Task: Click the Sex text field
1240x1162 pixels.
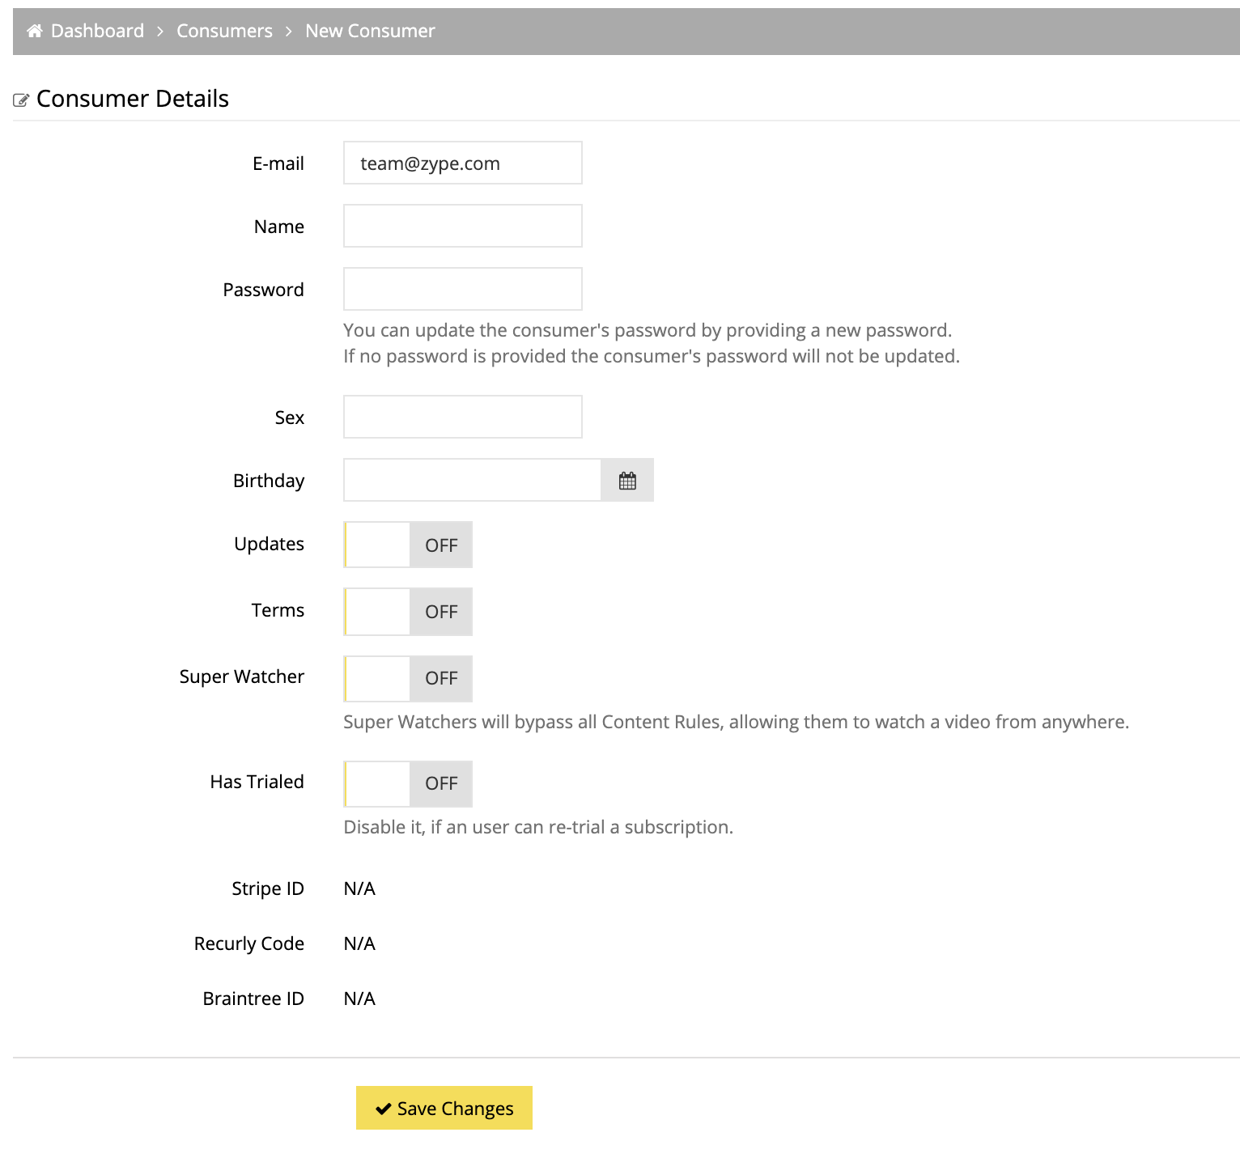Action: (x=463, y=417)
